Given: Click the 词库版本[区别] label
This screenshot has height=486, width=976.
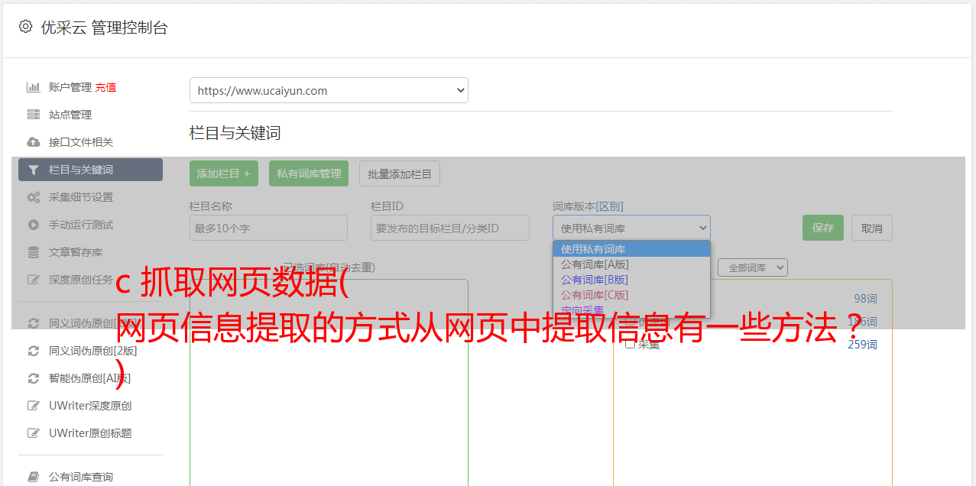Looking at the screenshot, I should pyautogui.click(x=588, y=206).
